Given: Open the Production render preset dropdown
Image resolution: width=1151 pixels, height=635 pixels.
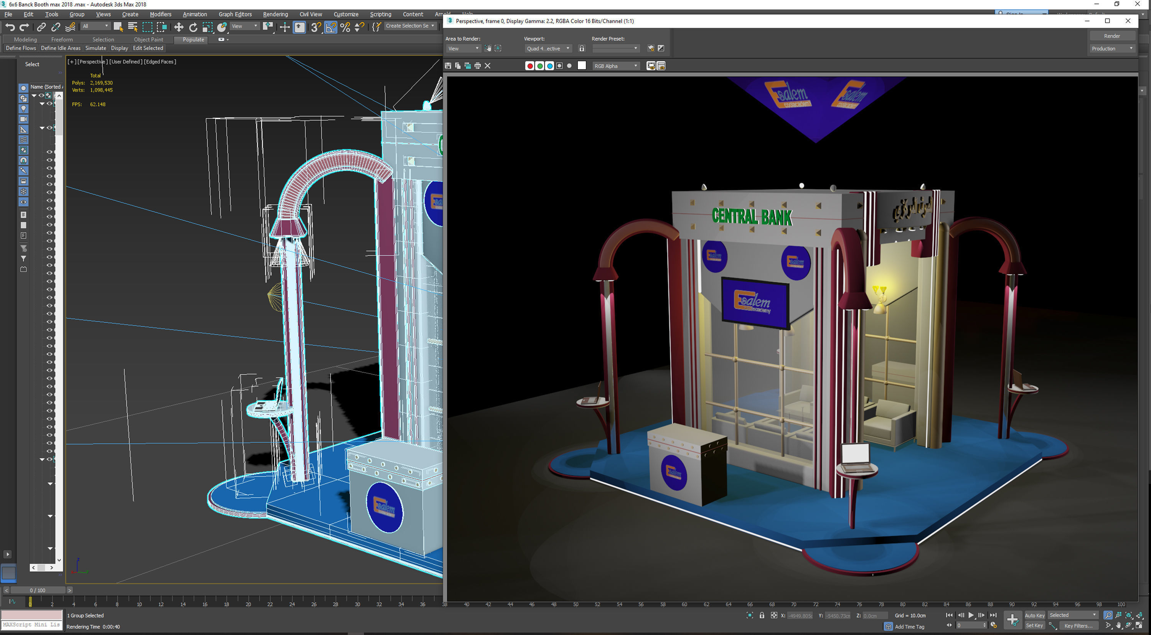Looking at the screenshot, I should [x=1112, y=48].
